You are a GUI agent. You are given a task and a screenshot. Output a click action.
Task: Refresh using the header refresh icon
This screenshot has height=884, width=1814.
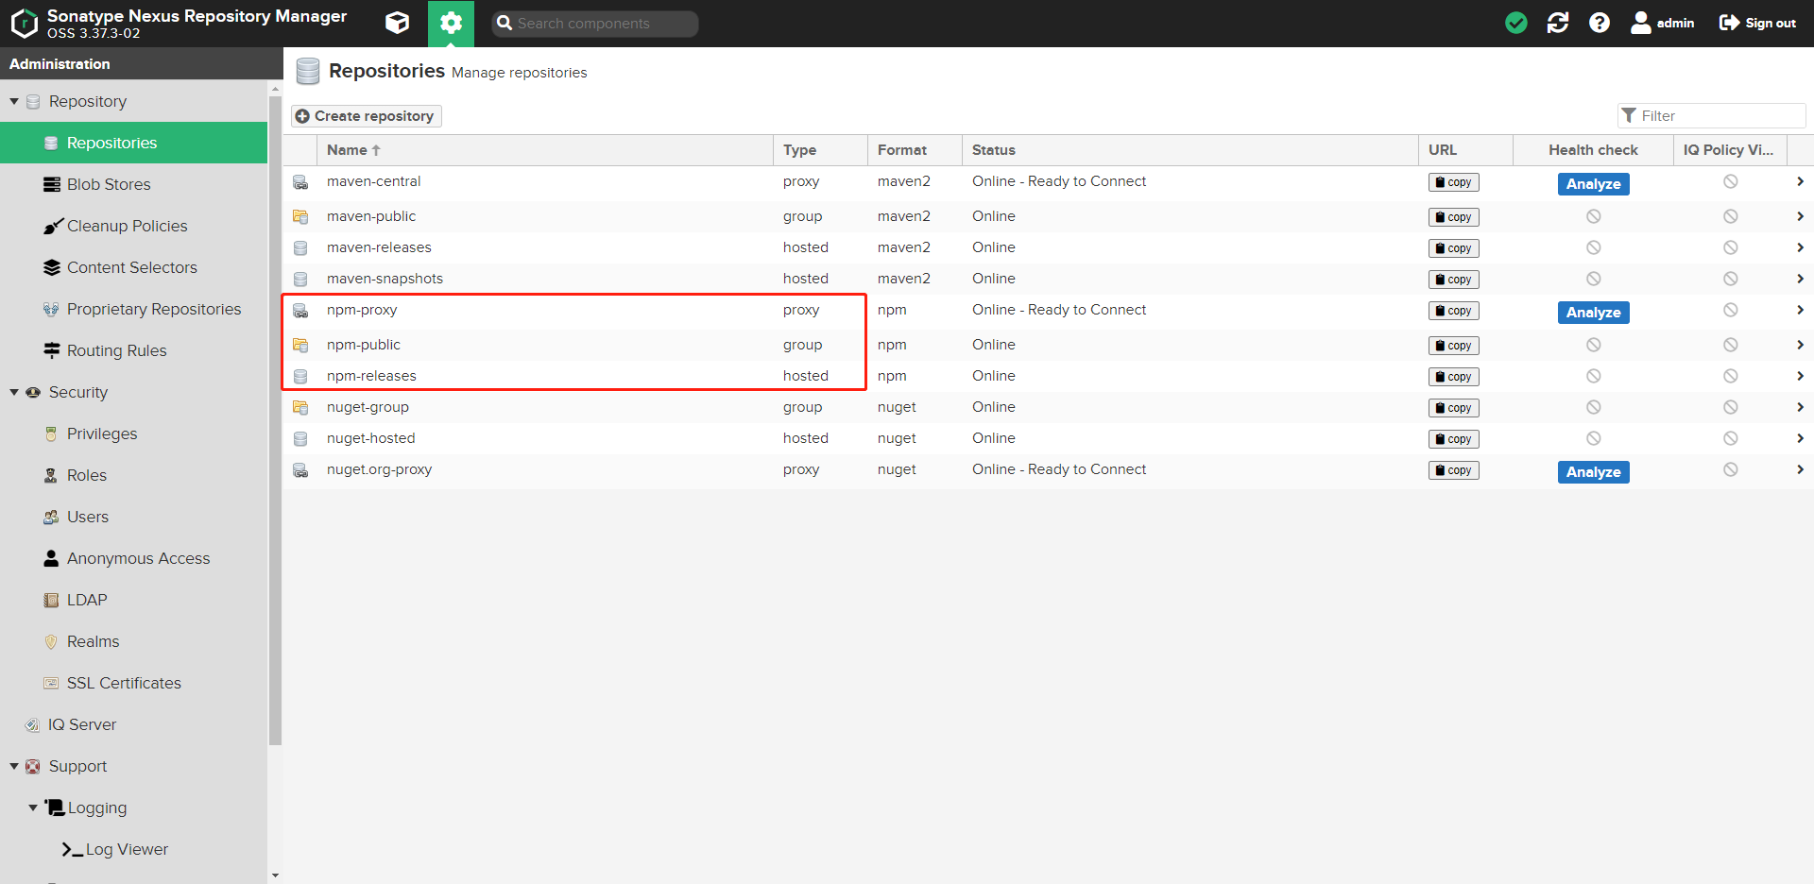pyautogui.click(x=1558, y=23)
